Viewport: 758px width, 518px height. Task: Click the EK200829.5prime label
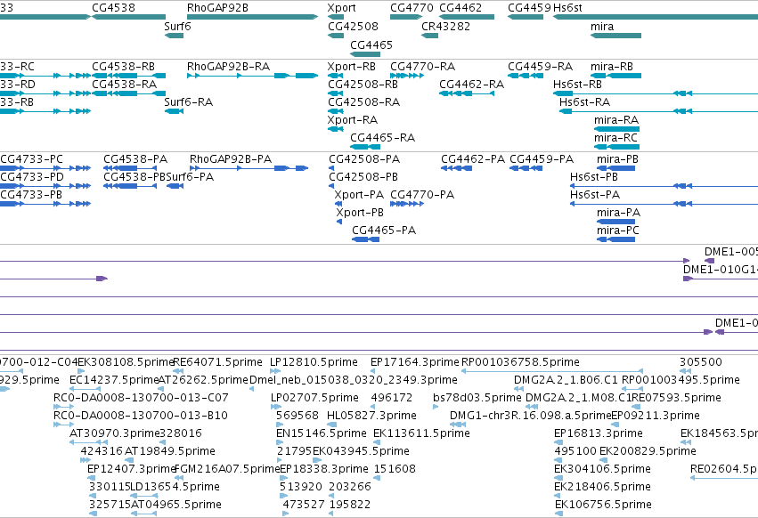click(x=648, y=451)
